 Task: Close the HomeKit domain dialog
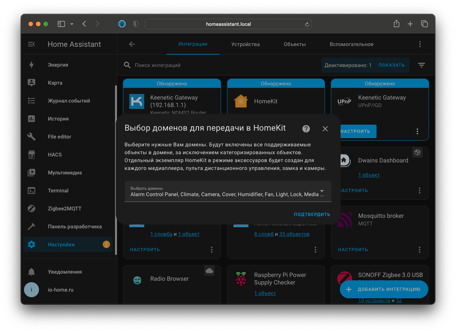point(325,129)
